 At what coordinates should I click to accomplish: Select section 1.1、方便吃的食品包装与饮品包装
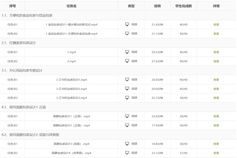tap(27, 15)
